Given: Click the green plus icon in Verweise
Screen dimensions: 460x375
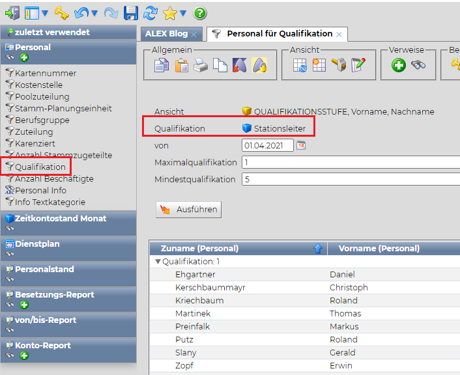Looking at the screenshot, I should point(398,65).
